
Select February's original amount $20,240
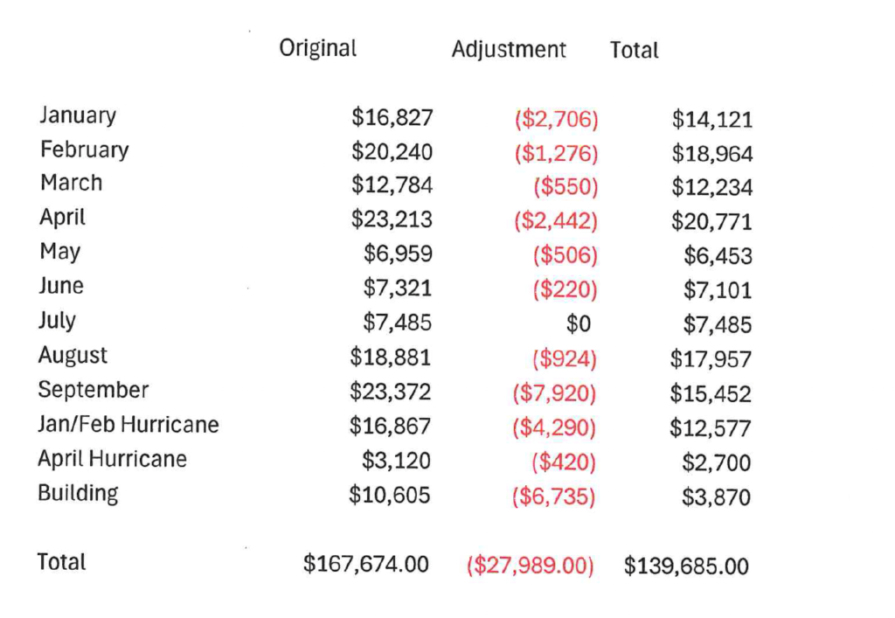[x=392, y=152]
